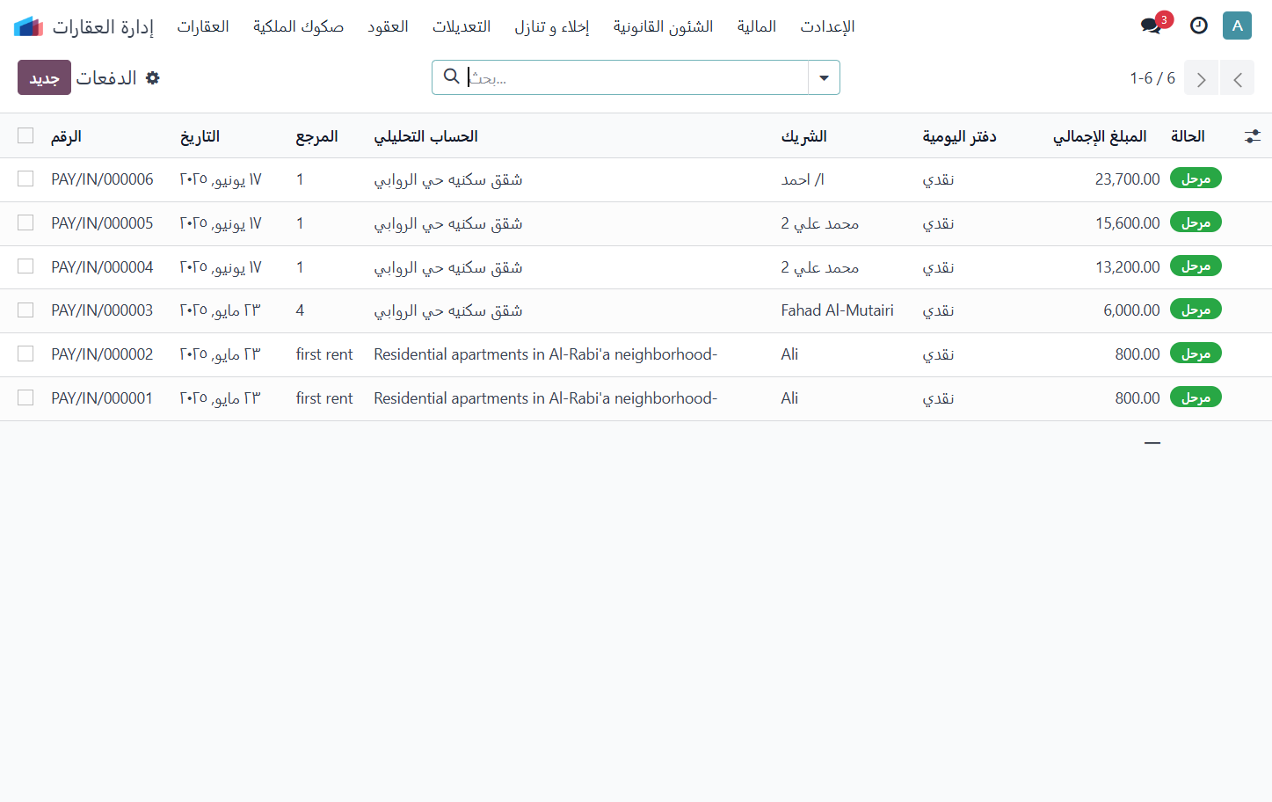Click the مرحل status badge for PAY/IN/000001
1272x802 pixels.
1196,397
